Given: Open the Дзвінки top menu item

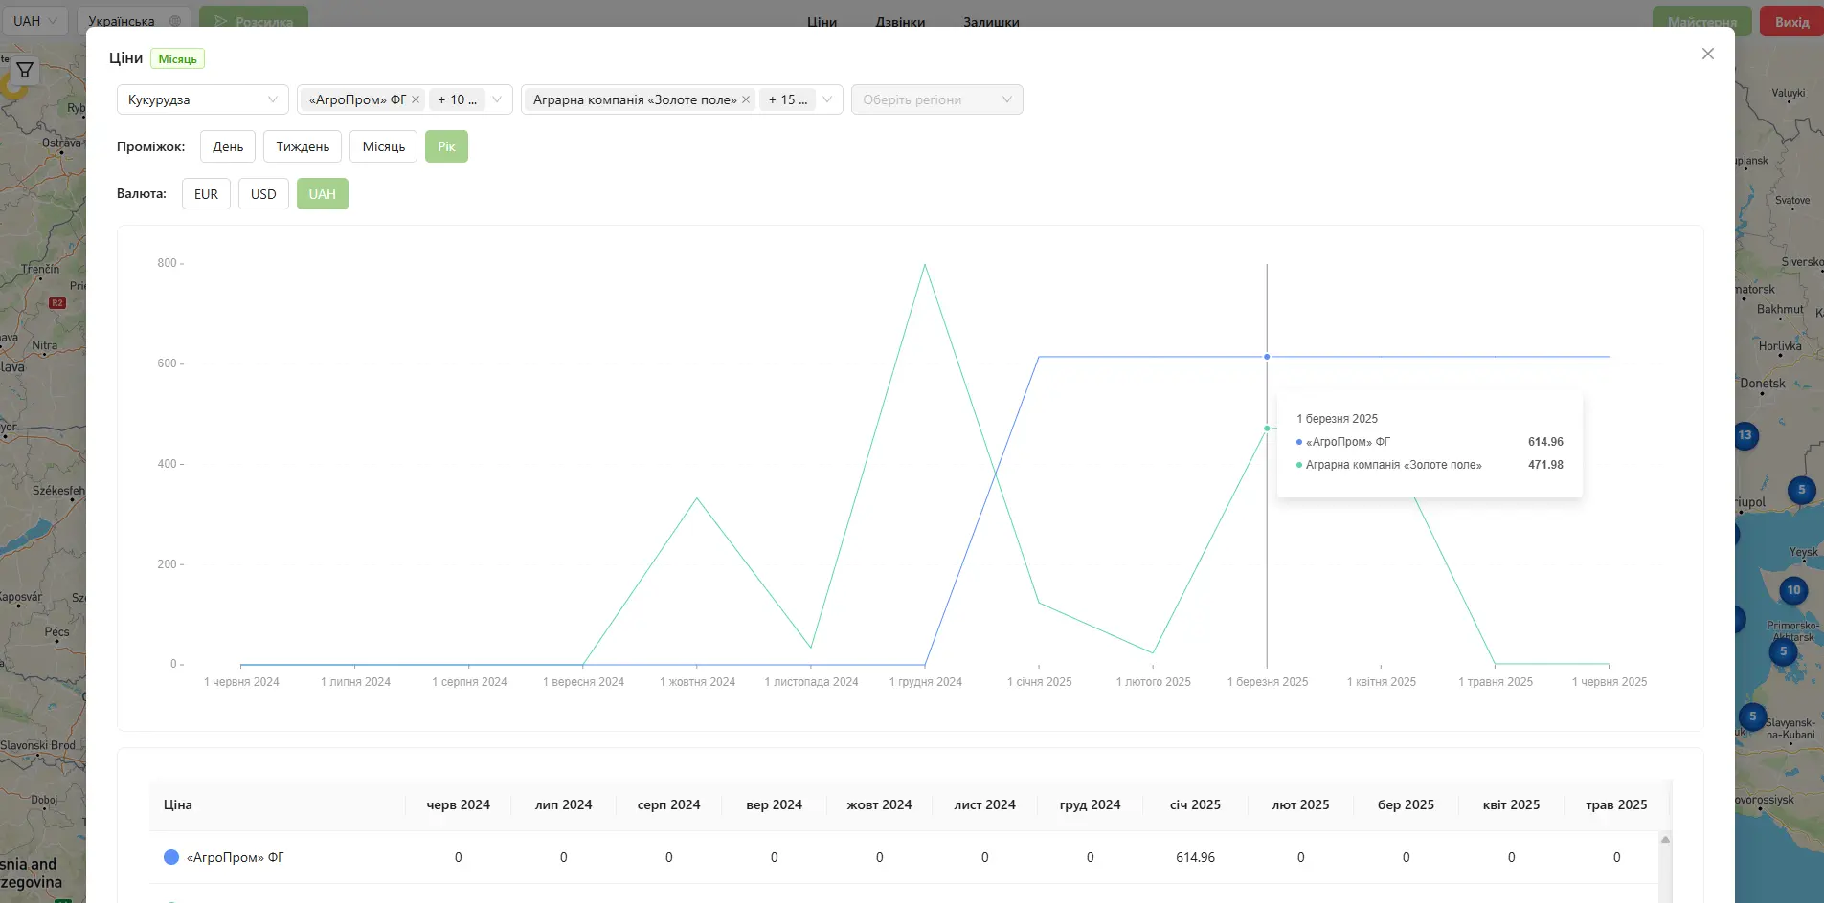Looking at the screenshot, I should pos(900,21).
